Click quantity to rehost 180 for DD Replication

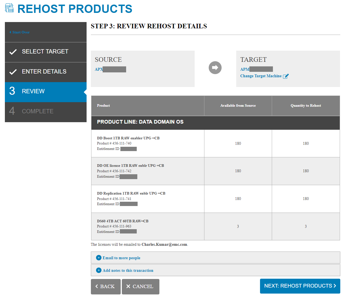pyautogui.click(x=306, y=199)
